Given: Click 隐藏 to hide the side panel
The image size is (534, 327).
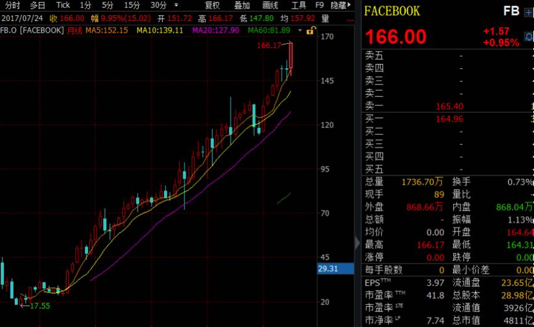Looking at the screenshot, I should [x=340, y=6].
